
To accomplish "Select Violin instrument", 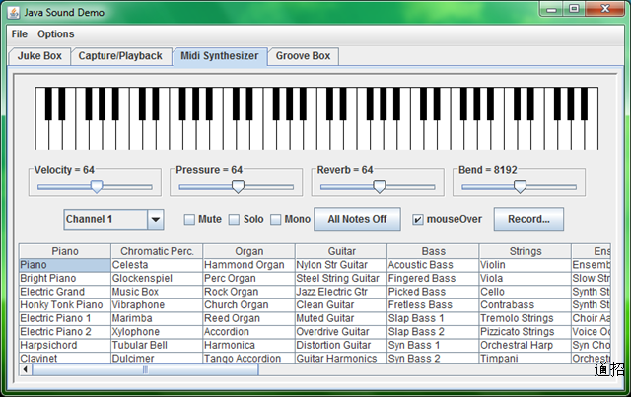I will tap(526, 265).
